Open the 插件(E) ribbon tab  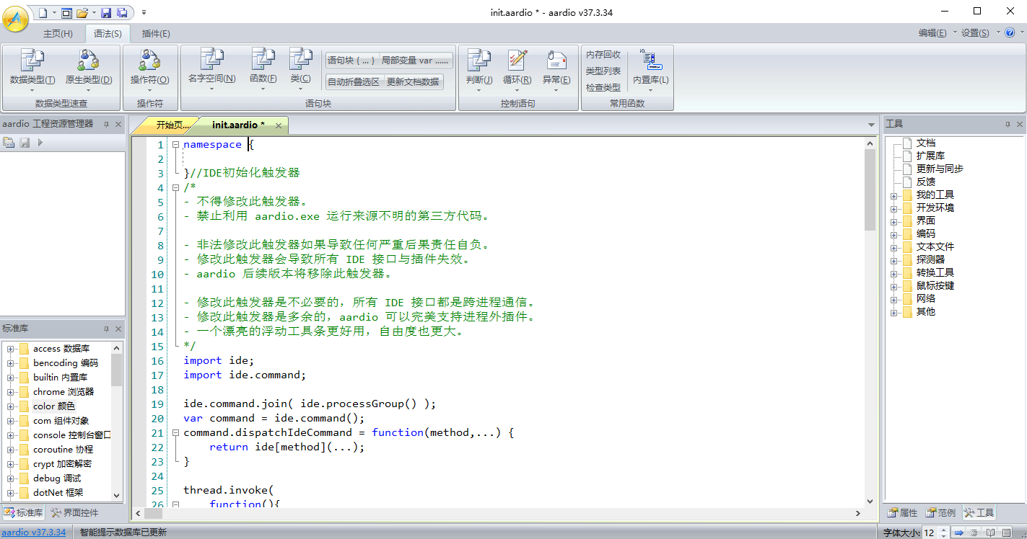tap(156, 34)
